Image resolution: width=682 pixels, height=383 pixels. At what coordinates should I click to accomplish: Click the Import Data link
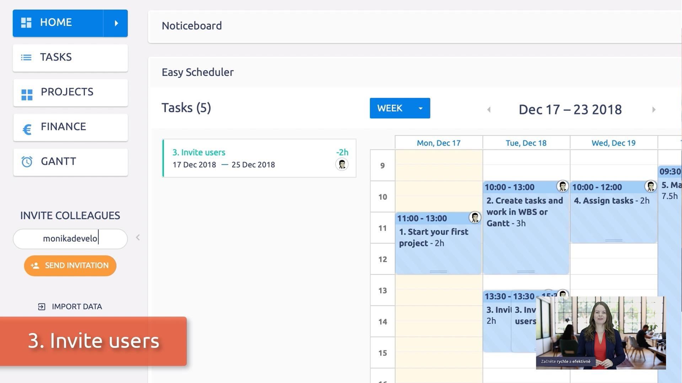click(x=77, y=307)
